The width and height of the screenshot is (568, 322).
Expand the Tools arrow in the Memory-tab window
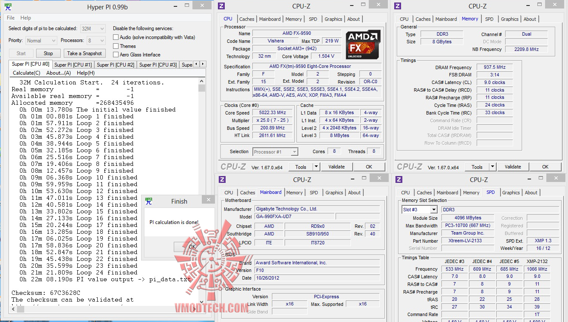pos(492,167)
